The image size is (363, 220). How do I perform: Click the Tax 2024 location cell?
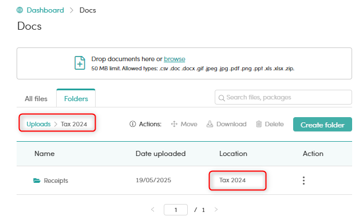click(x=232, y=180)
